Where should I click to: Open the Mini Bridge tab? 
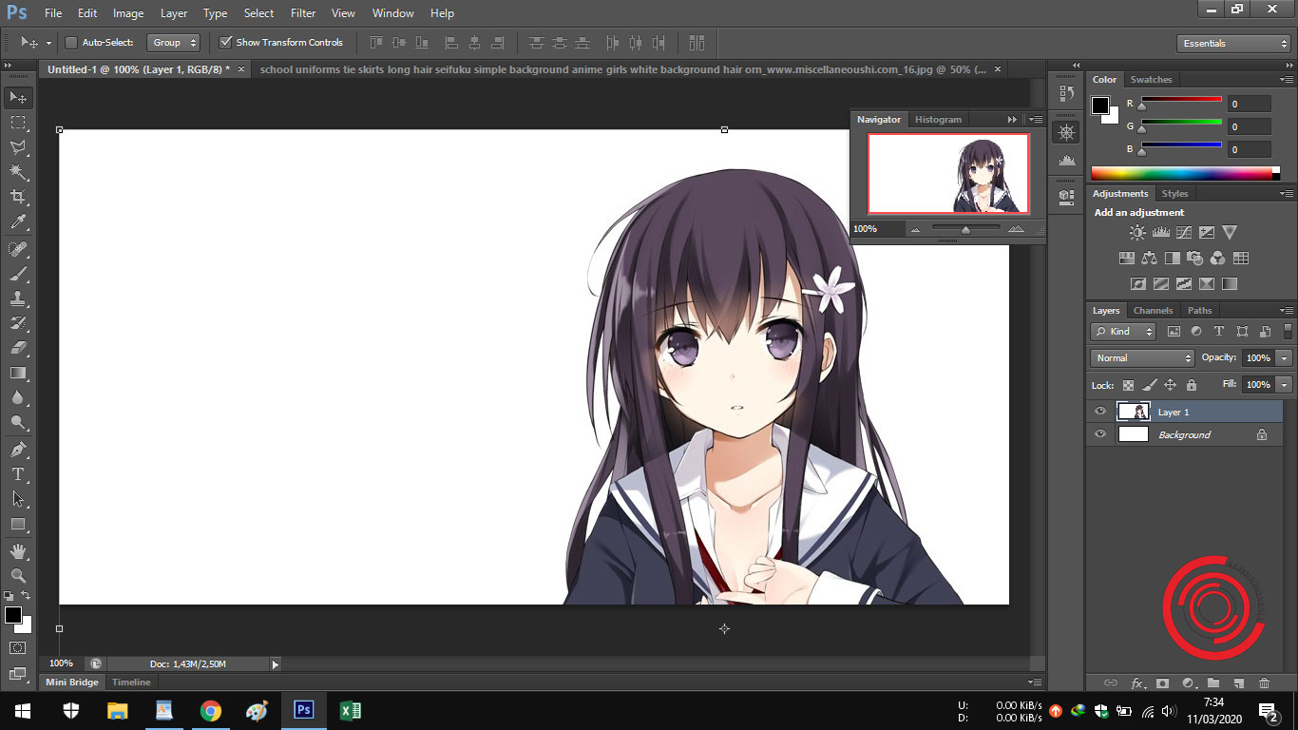pyautogui.click(x=72, y=682)
